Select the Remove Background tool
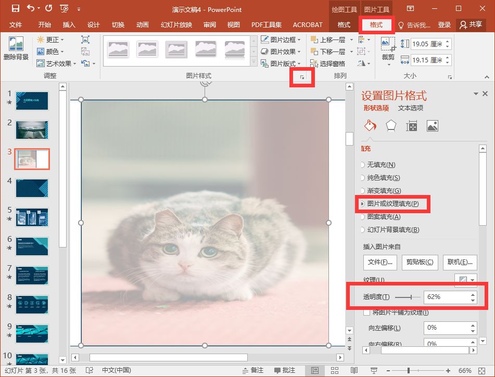The width and height of the screenshot is (495, 377). coord(16,49)
